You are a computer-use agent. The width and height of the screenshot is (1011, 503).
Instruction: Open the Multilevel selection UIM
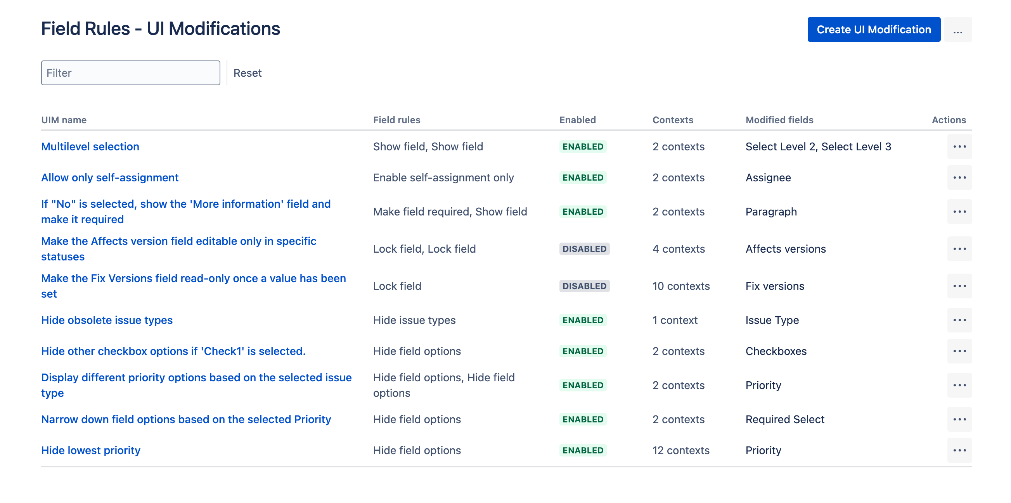90,146
